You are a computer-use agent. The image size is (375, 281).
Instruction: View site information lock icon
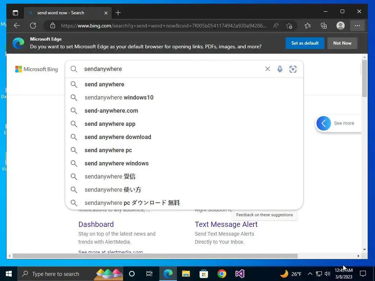point(53,26)
